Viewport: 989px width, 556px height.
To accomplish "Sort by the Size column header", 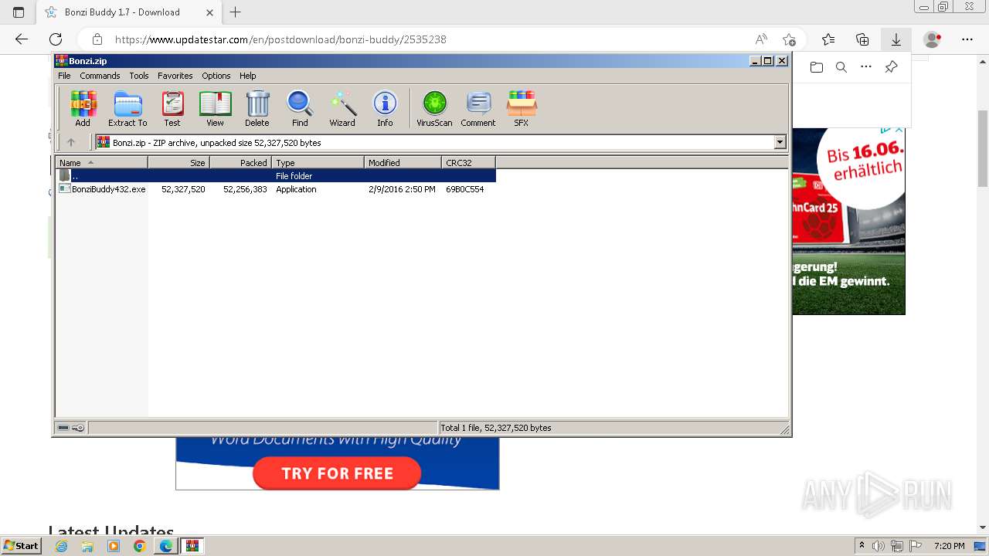I will (178, 162).
